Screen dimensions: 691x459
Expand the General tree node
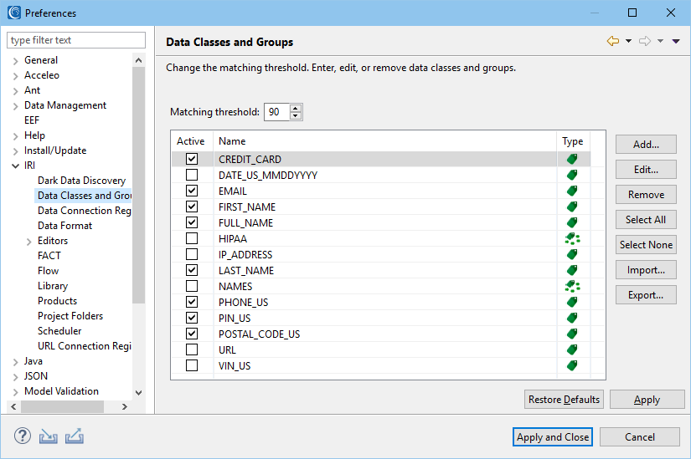[15, 61]
